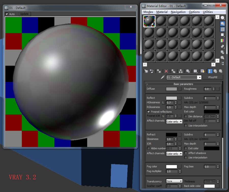This screenshot has width=229, height=192.
Task: Click the map button beside Refract swatch
Action: [180, 135]
